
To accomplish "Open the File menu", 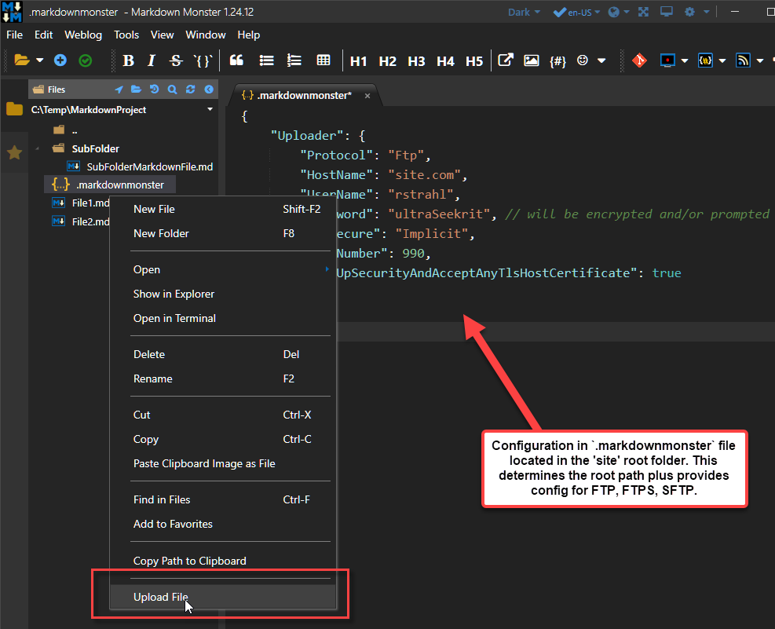I will pos(14,35).
